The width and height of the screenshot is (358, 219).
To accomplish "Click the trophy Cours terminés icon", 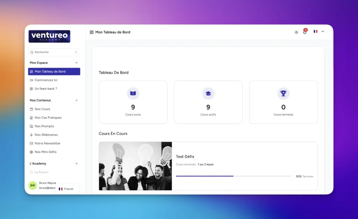I will click(x=283, y=93).
